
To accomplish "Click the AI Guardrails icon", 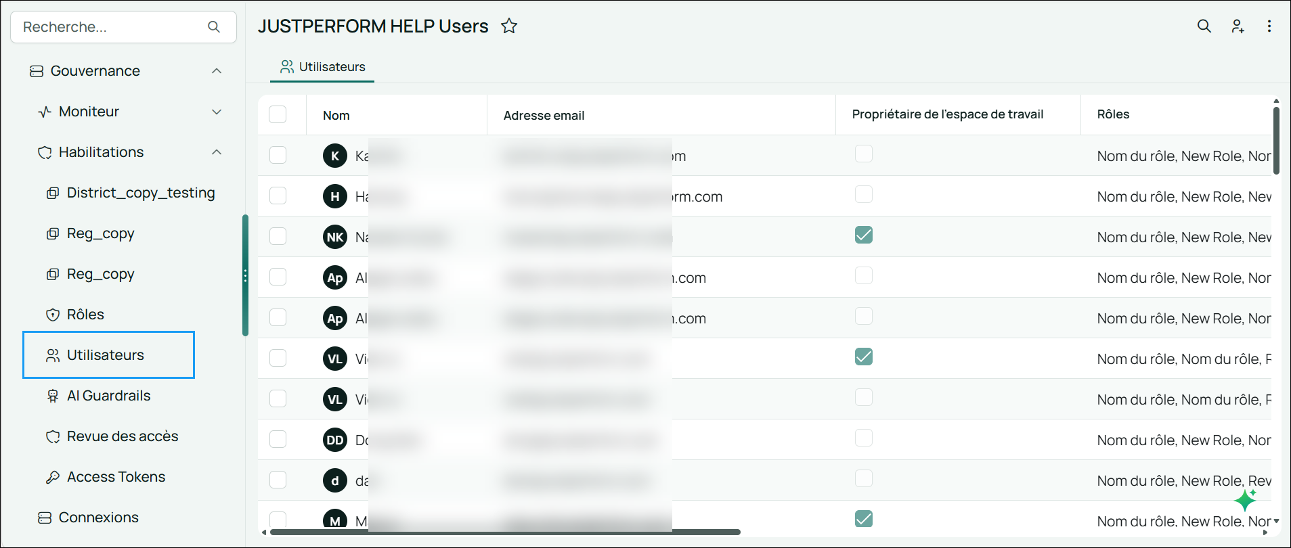I will click(x=53, y=396).
